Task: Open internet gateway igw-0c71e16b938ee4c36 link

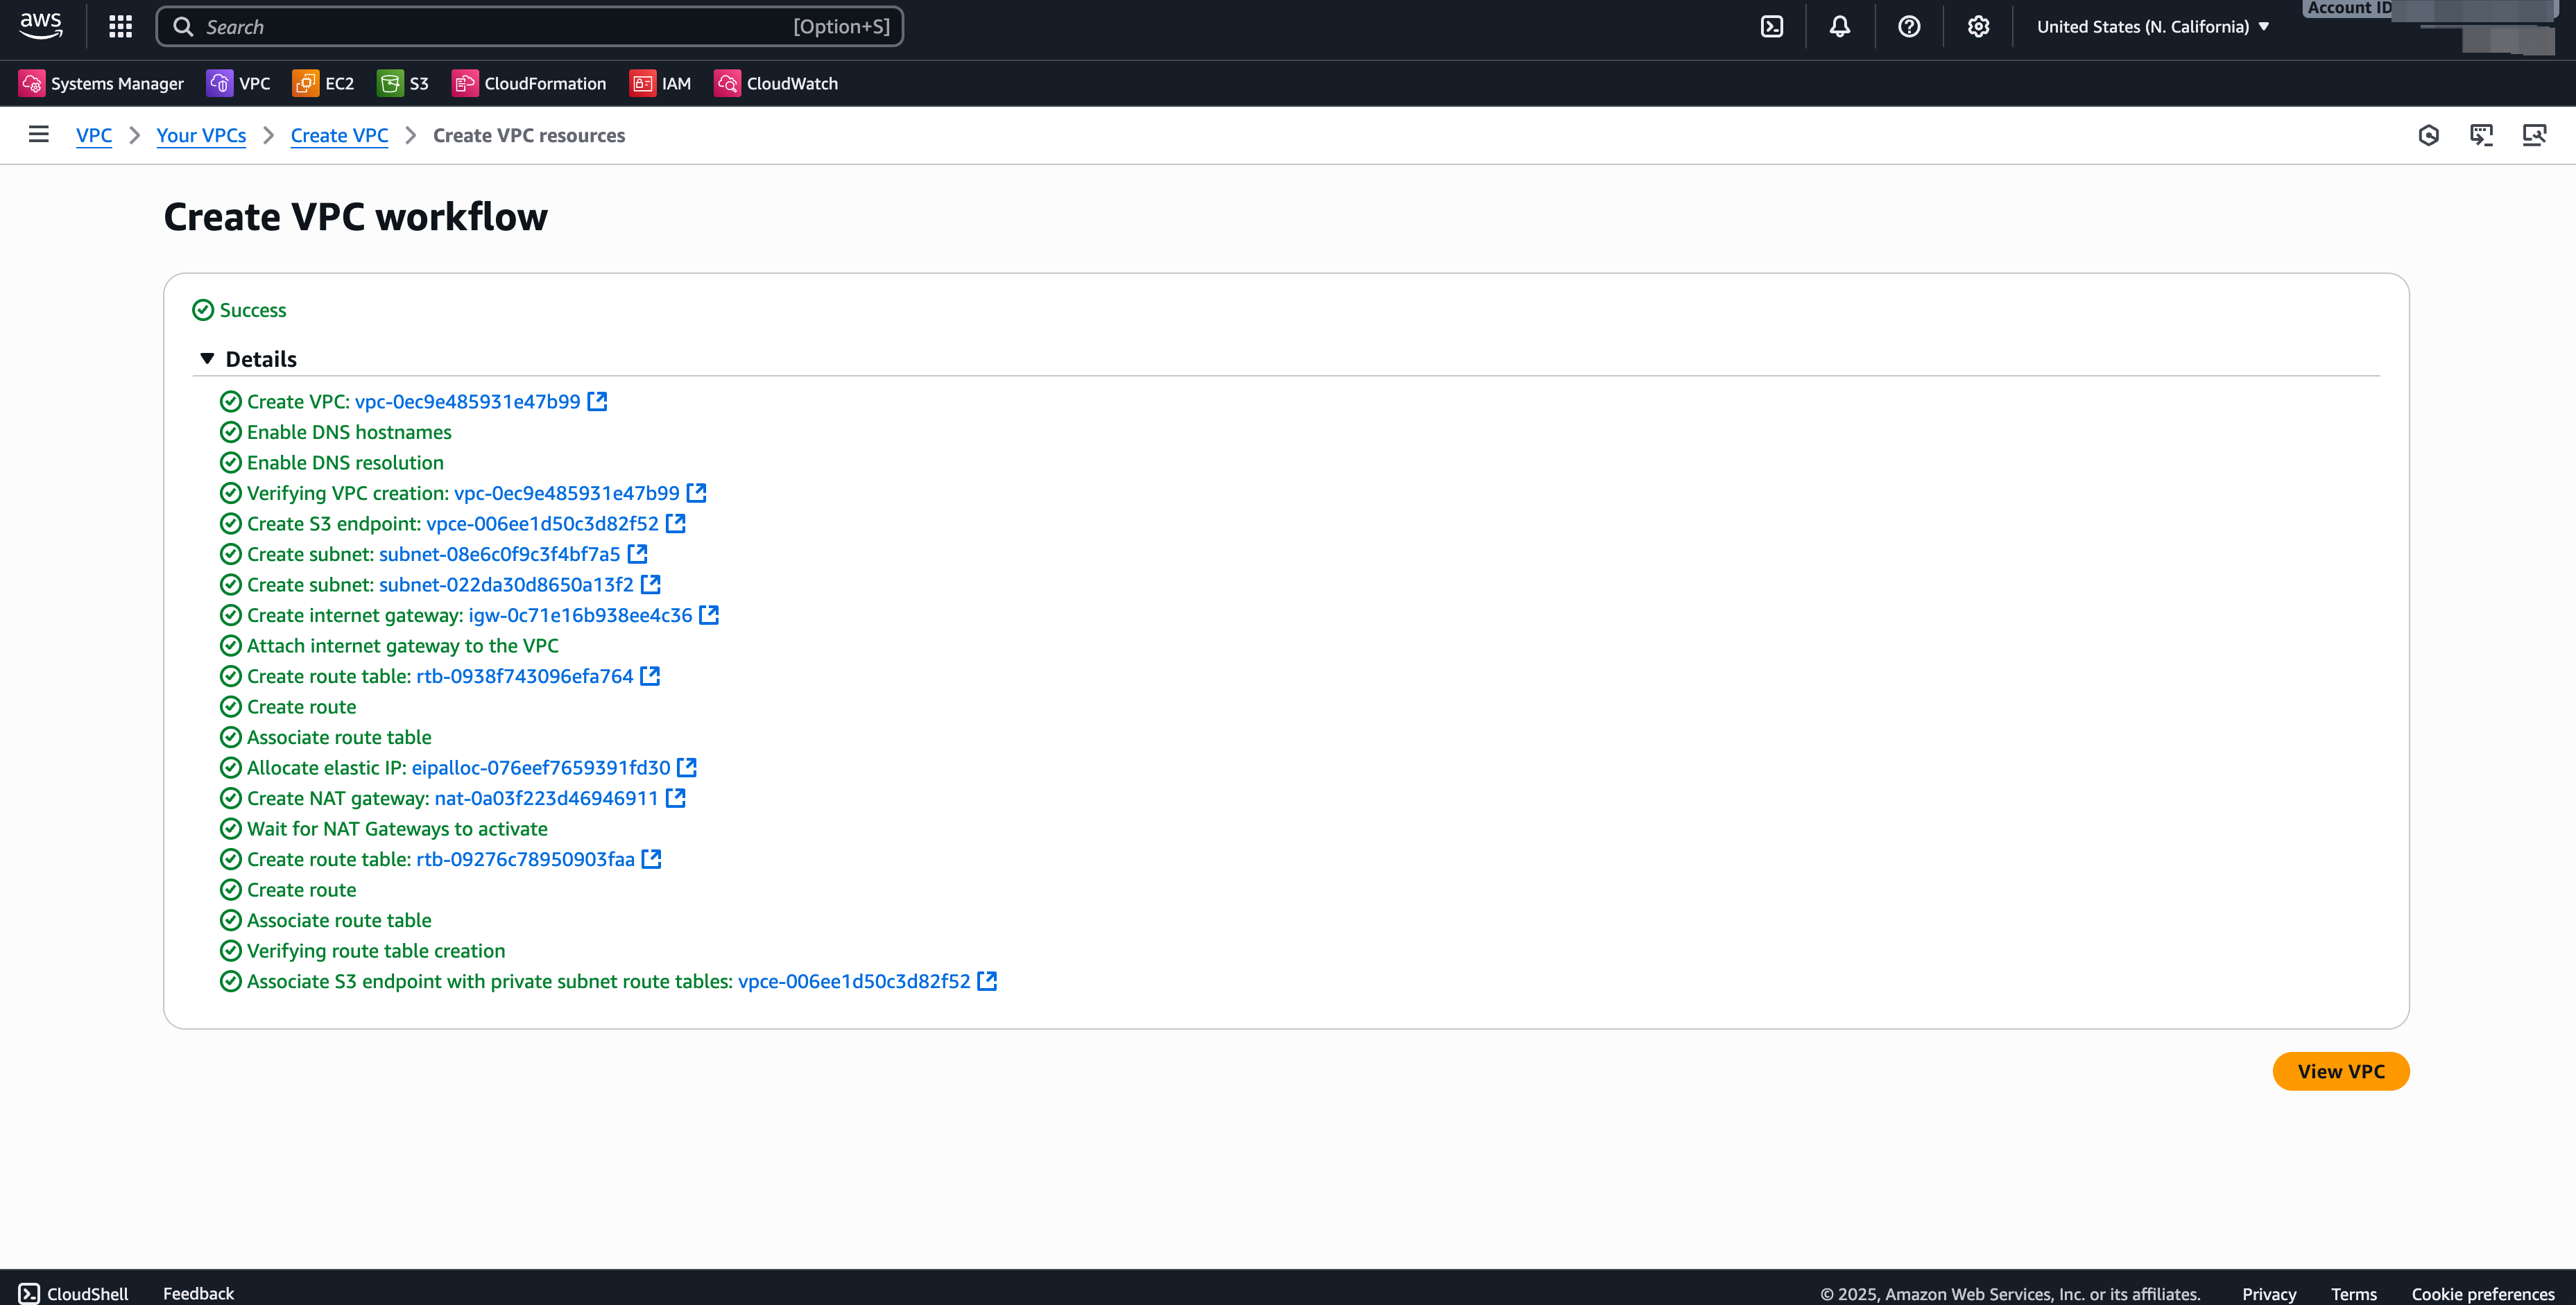Action: pos(580,615)
